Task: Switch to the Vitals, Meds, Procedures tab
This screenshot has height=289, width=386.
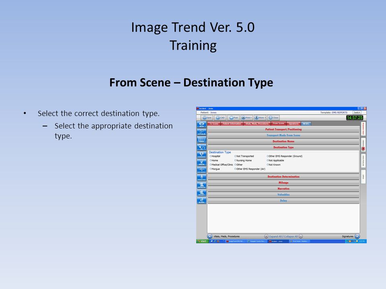Action: point(257,124)
